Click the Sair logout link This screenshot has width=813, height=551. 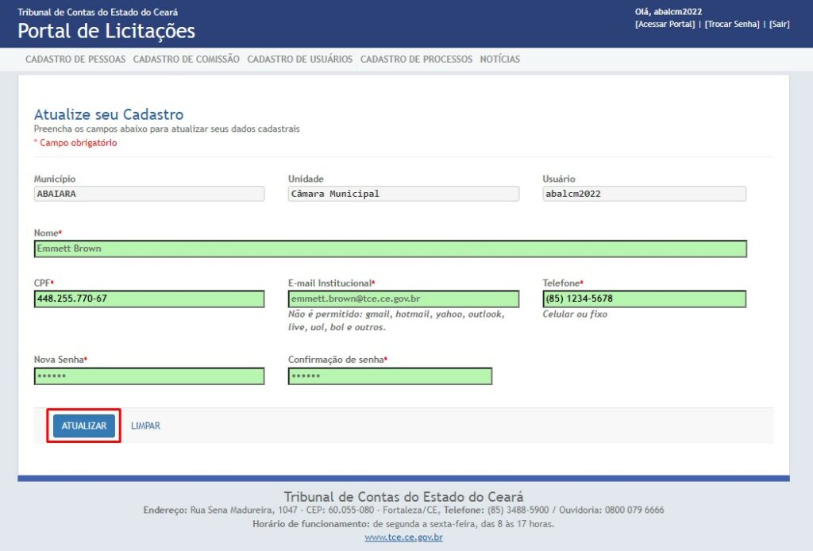pos(779,25)
